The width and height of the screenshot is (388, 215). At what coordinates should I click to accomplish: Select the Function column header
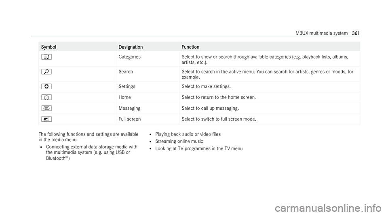tap(190, 47)
